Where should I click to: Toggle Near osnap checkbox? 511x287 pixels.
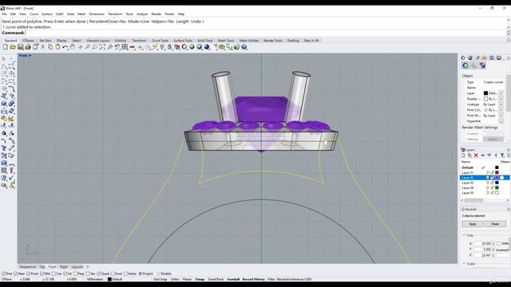(x=16, y=273)
